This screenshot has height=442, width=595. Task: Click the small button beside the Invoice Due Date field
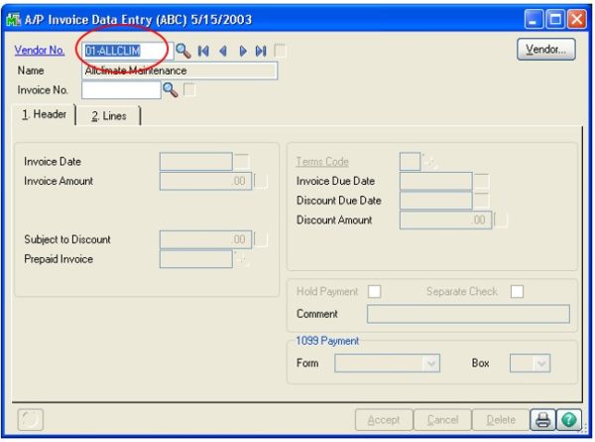(482, 182)
